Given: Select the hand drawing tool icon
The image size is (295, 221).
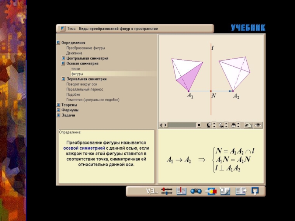Looking at the screenshot, I should [x=248, y=125].
